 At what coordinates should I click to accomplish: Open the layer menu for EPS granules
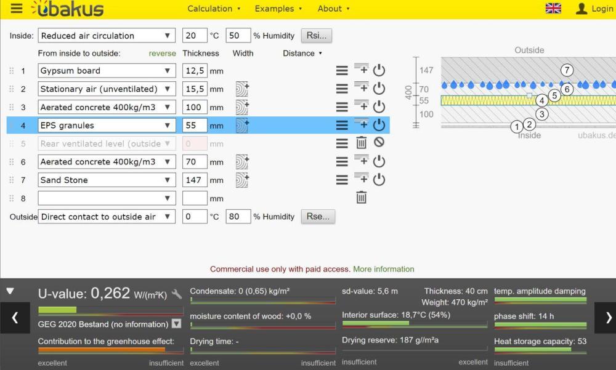(342, 126)
